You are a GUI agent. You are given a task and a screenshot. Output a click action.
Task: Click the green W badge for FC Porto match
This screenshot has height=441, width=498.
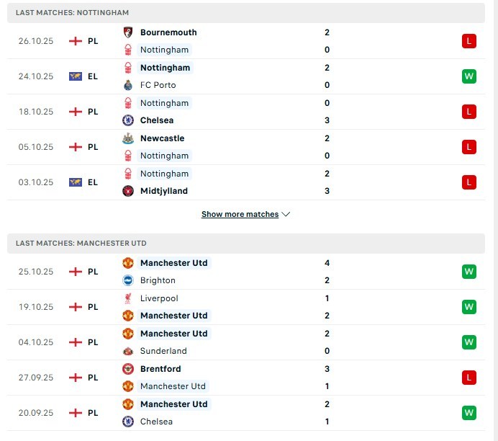coord(469,76)
